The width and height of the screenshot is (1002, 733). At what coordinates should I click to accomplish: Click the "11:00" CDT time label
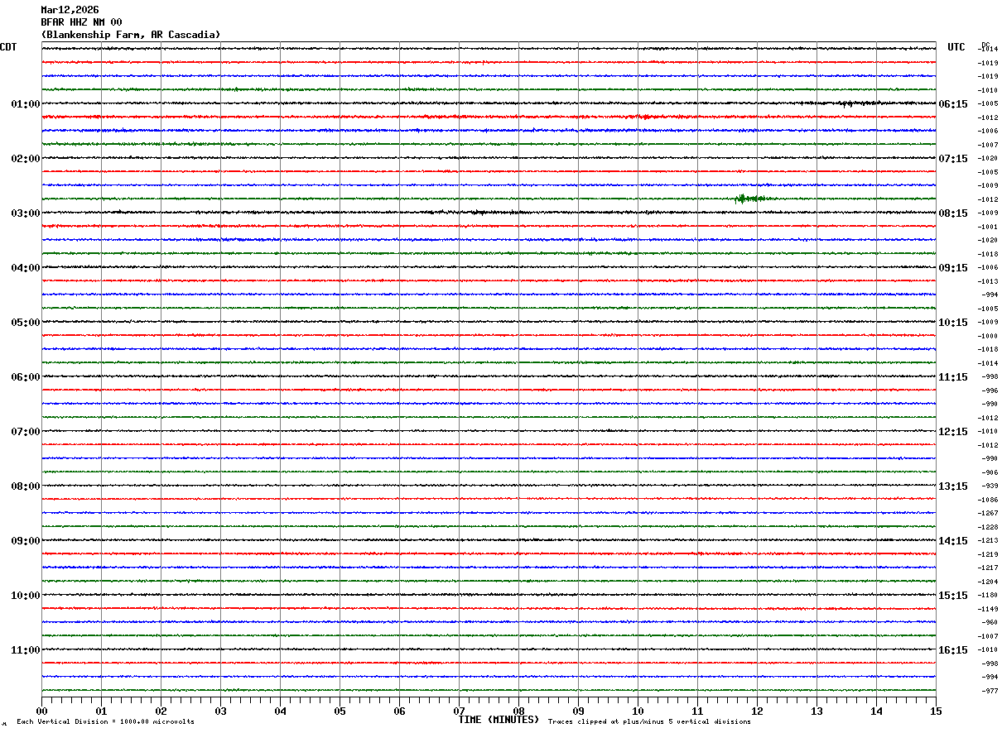(26, 650)
